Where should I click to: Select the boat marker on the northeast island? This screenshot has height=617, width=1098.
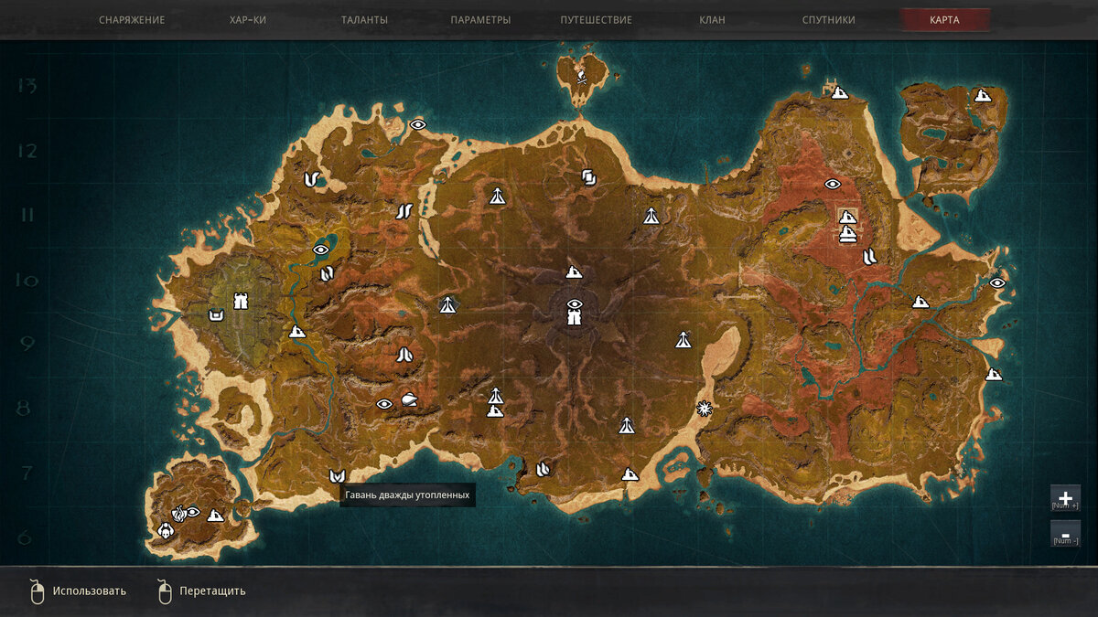(983, 94)
